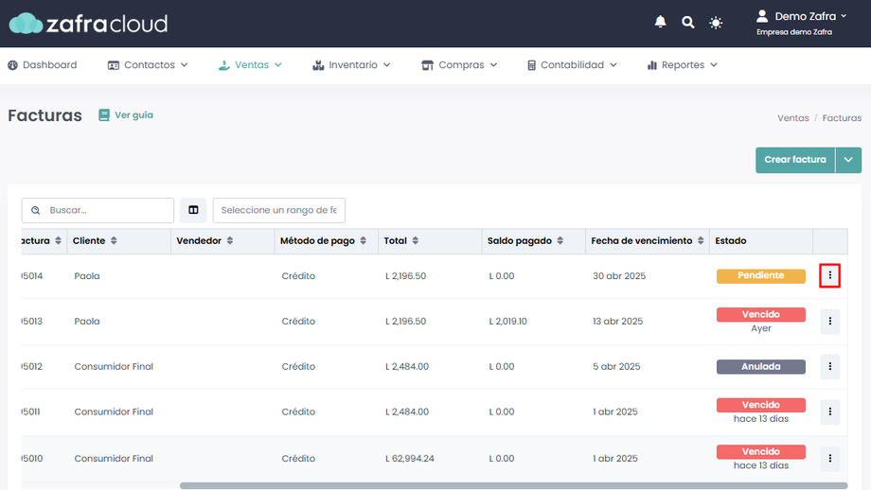
Task: Expand the Crear factura dropdown arrow
Action: (848, 160)
